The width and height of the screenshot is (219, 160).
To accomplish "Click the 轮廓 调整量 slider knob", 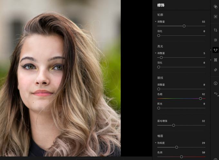I will (184, 26).
